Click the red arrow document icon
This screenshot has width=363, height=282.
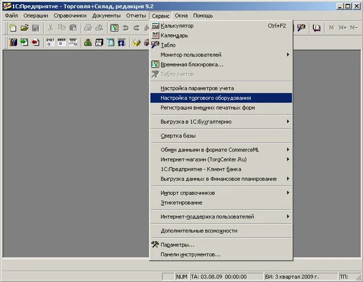point(35,43)
